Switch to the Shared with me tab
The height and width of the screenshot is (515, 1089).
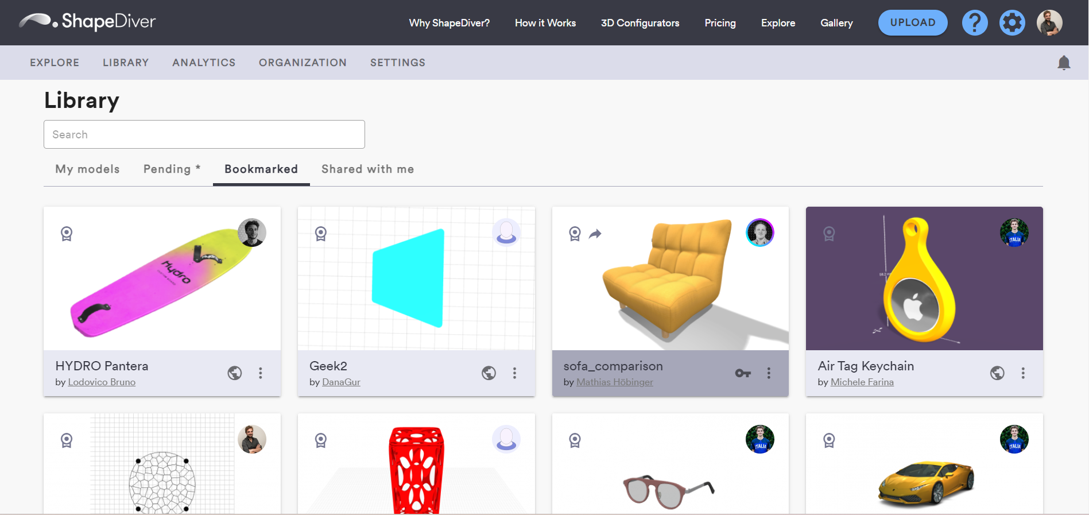coord(367,169)
